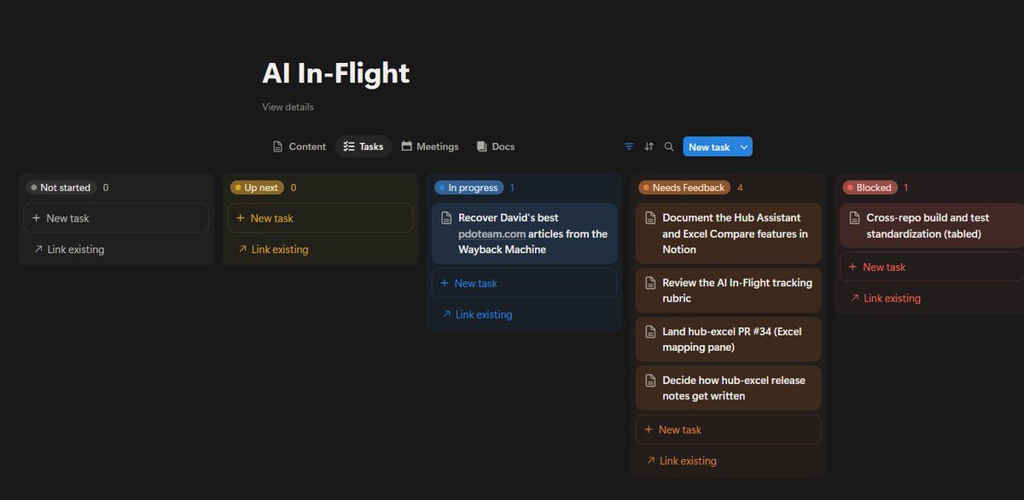
Task: Expand the New task dropdown arrow
Action: [x=744, y=147]
